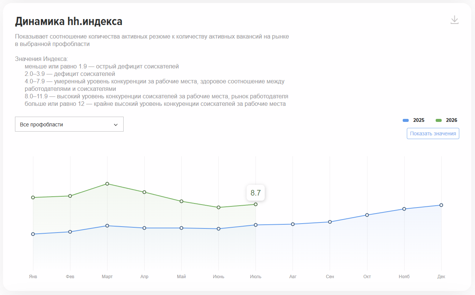Click the Май axis label
475x295 pixels.
pyautogui.click(x=181, y=277)
